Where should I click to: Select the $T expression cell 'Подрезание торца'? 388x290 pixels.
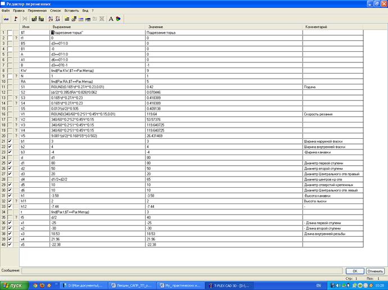click(97, 33)
